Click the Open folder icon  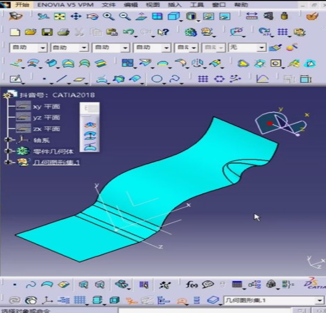point(31,32)
